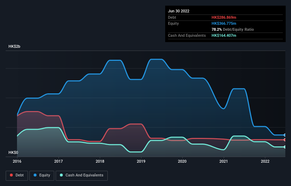This screenshot has height=186, width=291.
Task: Click the HK$0 y-axis label
Action: pyautogui.click(x=13, y=152)
